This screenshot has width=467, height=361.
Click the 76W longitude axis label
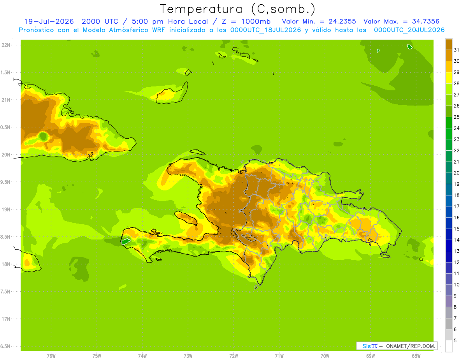pyautogui.click(x=51, y=356)
